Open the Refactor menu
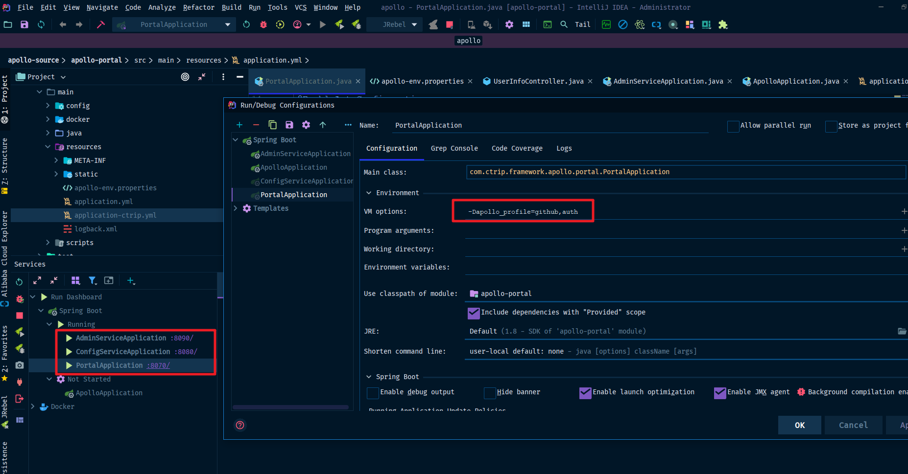The height and width of the screenshot is (474, 908). pos(198,7)
